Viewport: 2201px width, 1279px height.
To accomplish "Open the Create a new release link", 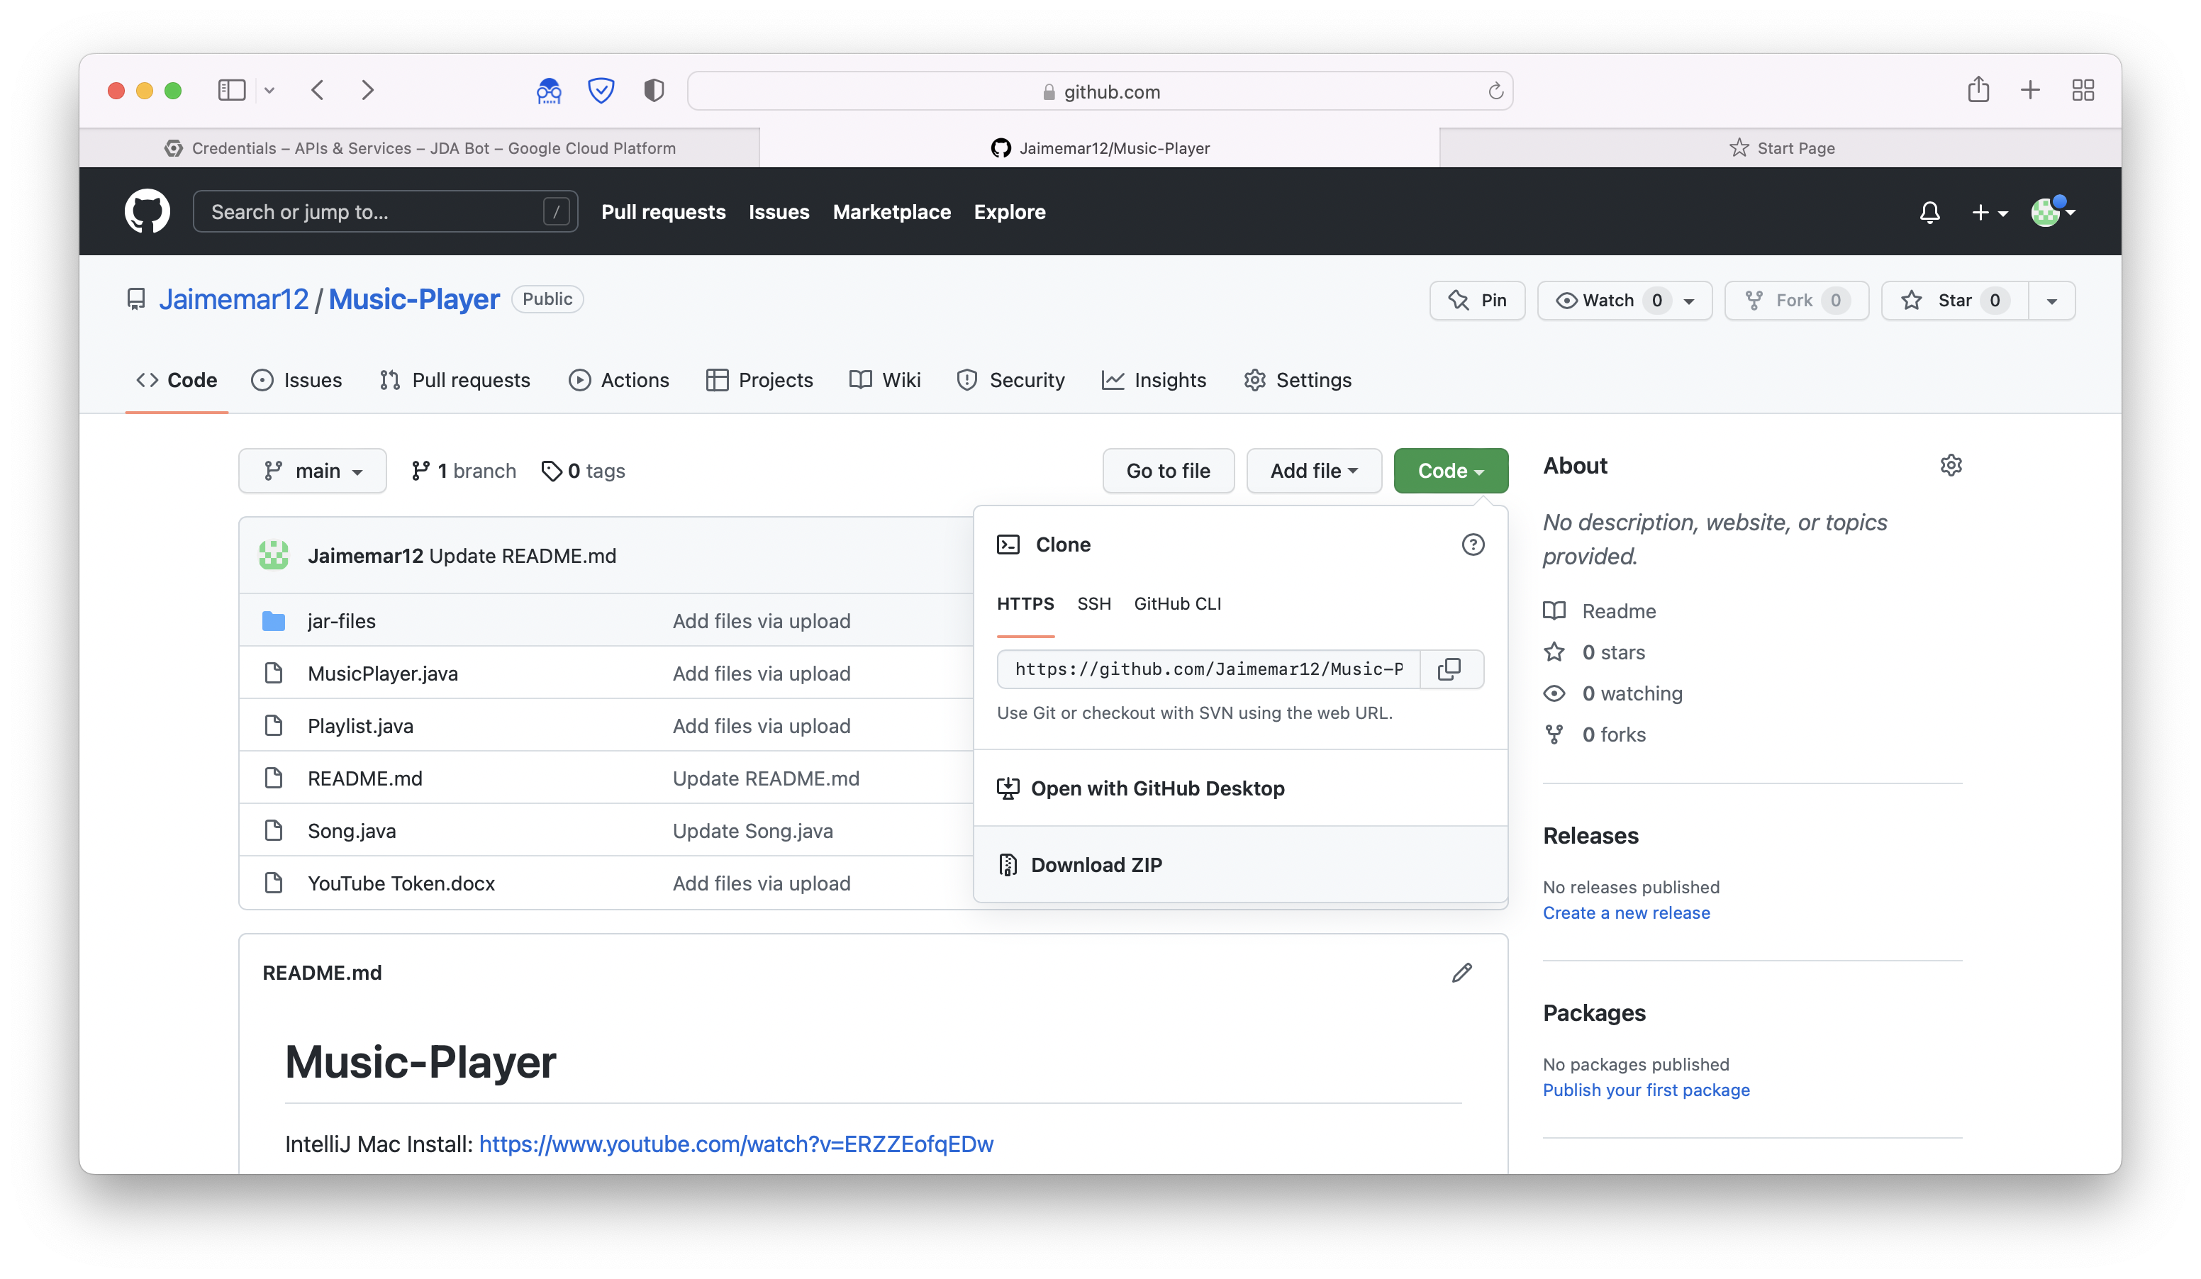I will [x=1627, y=912].
